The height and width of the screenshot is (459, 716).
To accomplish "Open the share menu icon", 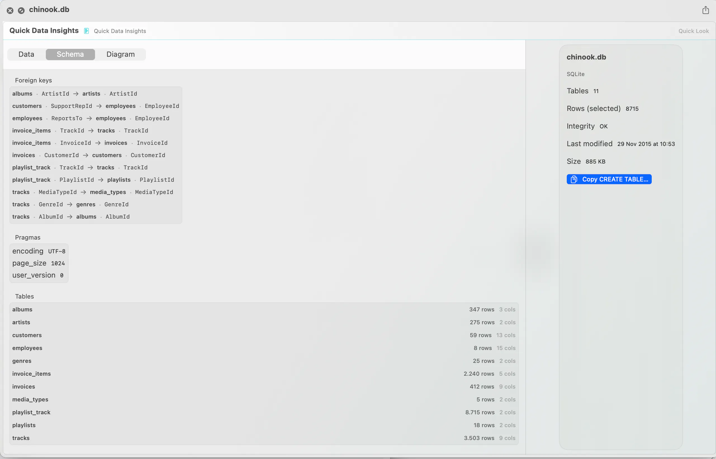I will 705,10.
